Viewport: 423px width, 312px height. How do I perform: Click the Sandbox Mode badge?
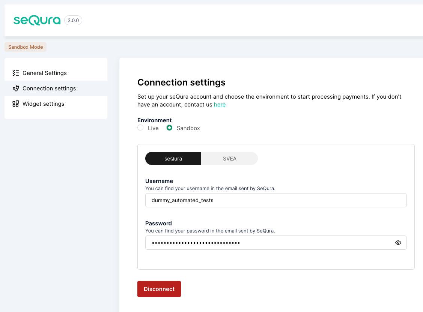coord(26,47)
